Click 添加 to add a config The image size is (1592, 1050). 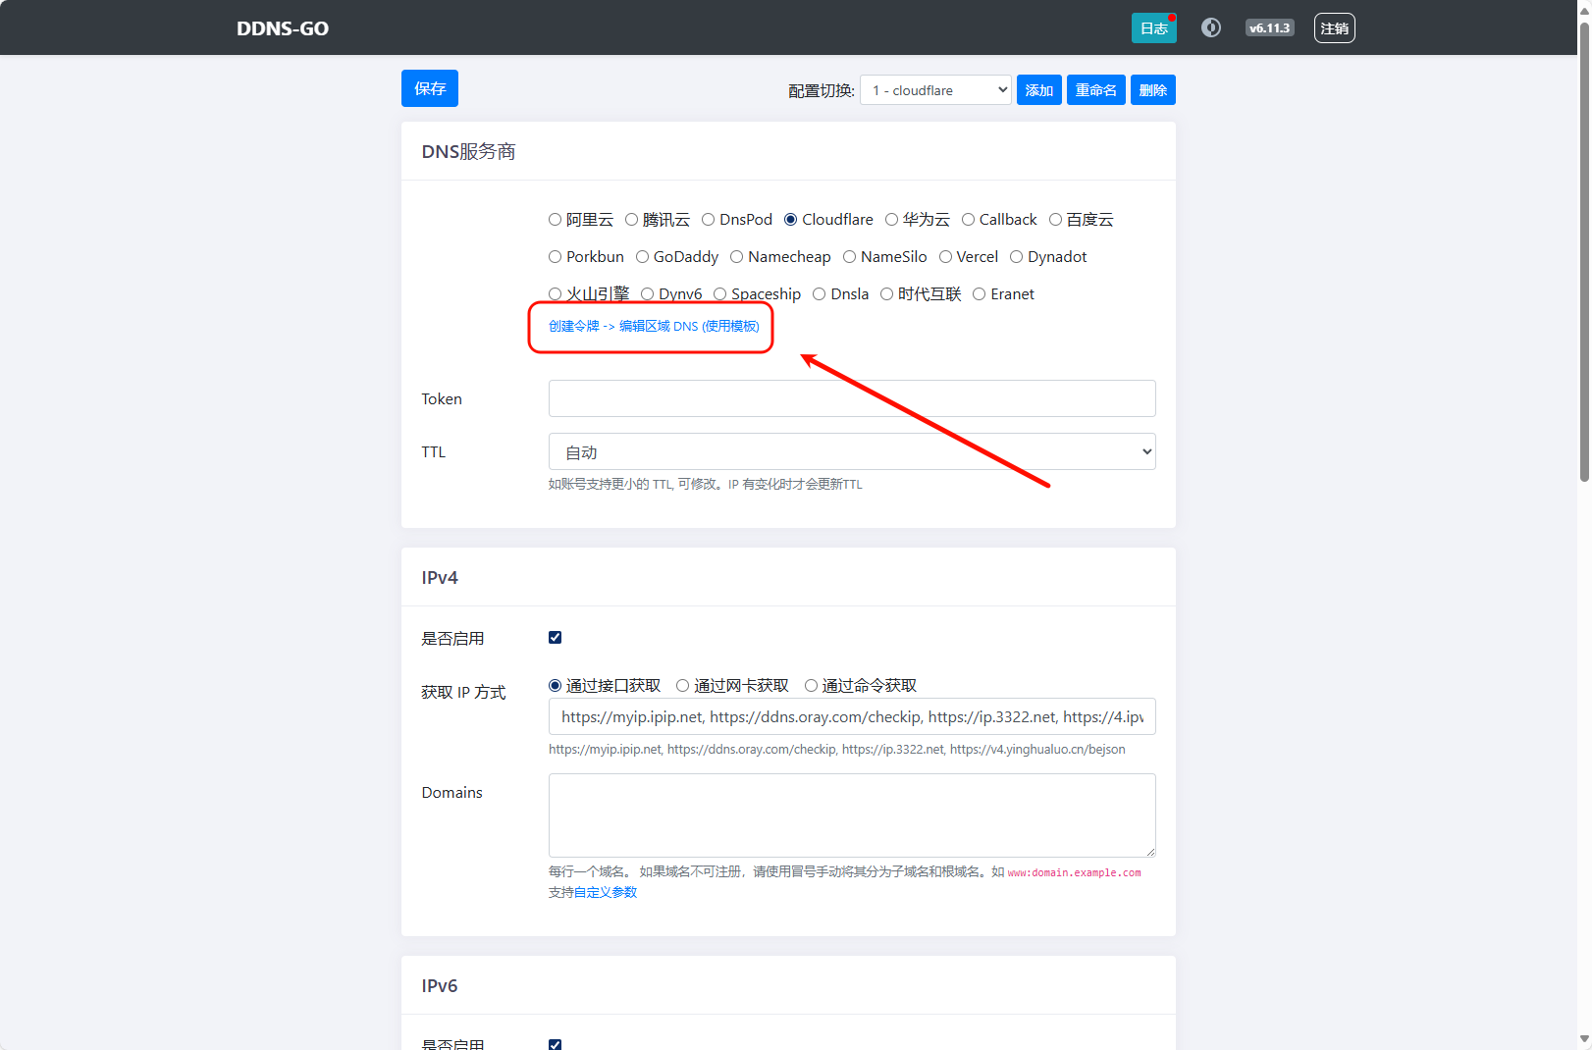(1038, 90)
